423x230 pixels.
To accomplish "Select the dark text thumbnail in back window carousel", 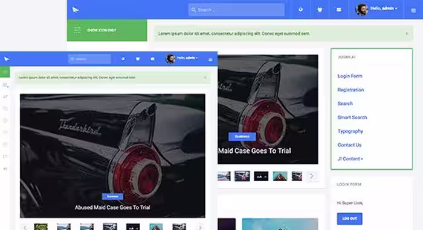I will click(261, 176).
